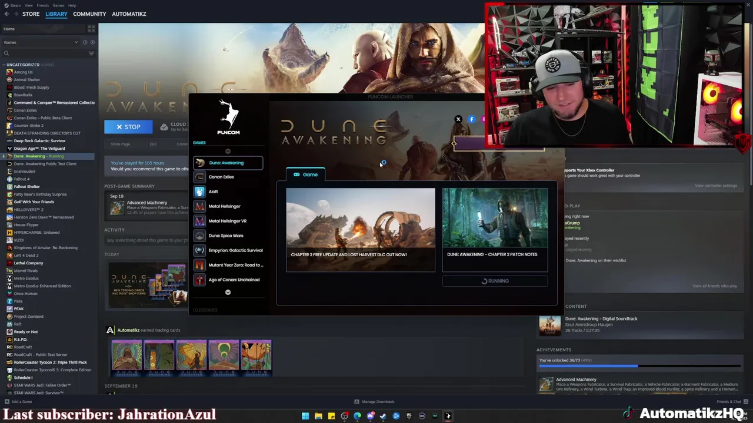753x423 pixels.
Task: Select Mutant Year Zero in launcher list
Action: pyautogui.click(x=228, y=265)
